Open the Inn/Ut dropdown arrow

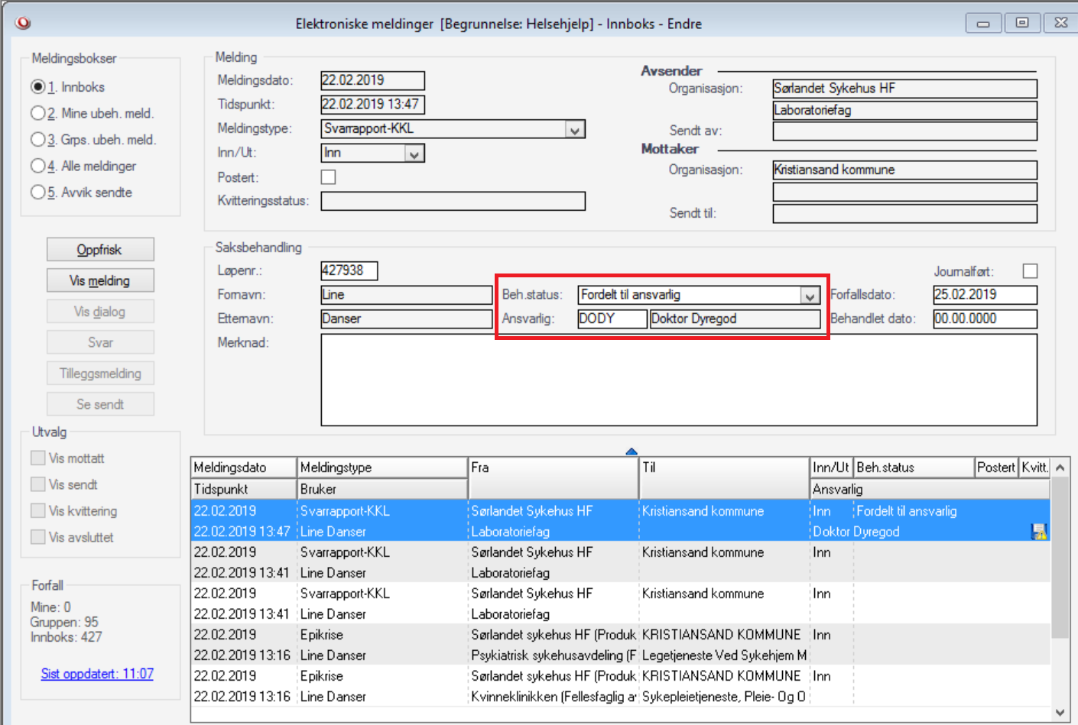click(414, 154)
